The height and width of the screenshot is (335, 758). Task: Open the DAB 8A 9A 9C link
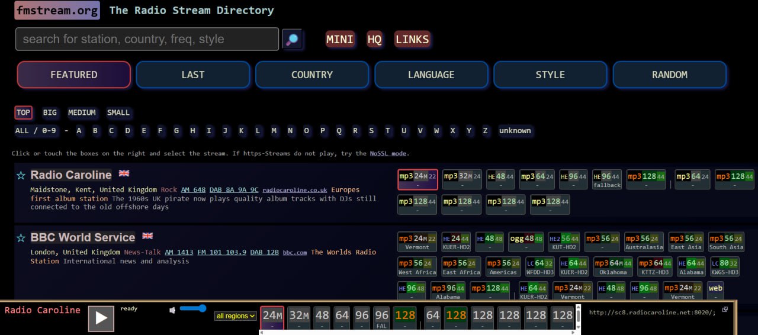(234, 190)
